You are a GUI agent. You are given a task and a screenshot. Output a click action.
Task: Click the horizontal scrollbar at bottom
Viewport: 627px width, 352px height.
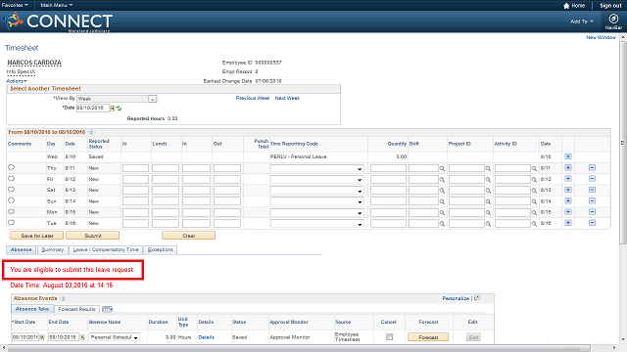coord(299,348)
